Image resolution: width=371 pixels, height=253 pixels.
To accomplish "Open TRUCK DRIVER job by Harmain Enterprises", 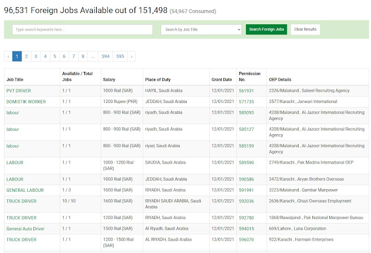I will pyautogui.click(x=21, y=239).
